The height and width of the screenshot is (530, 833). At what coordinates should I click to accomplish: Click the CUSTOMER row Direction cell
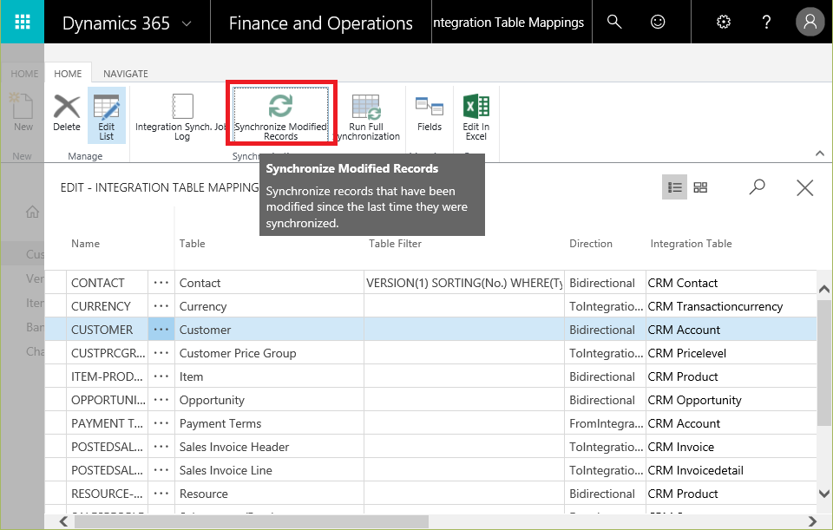click(x=605, y=330)
